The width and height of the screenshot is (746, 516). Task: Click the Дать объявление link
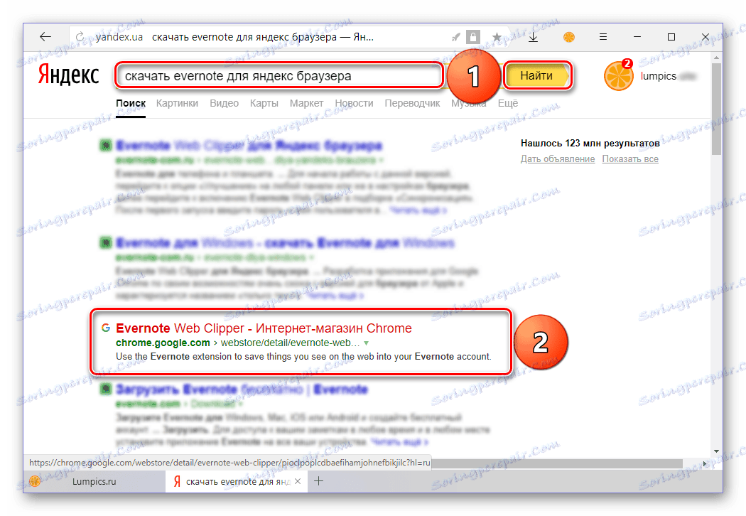pyautogui.click(x=558, y=159)
